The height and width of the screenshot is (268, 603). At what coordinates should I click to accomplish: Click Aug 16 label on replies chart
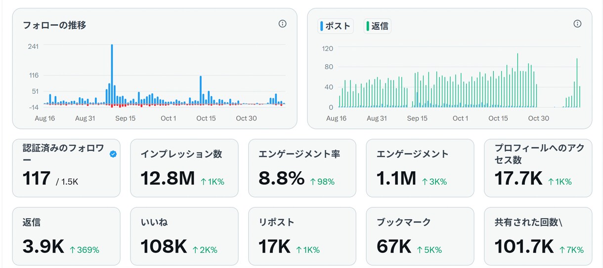pos(337,118)
